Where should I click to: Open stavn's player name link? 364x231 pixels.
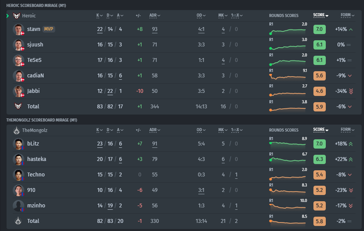(x=34, y=29)
